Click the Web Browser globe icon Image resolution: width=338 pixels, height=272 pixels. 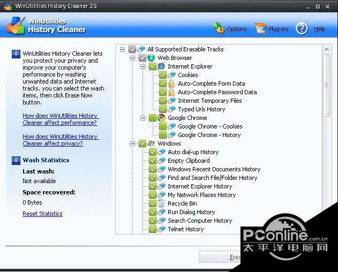(151, 58)
